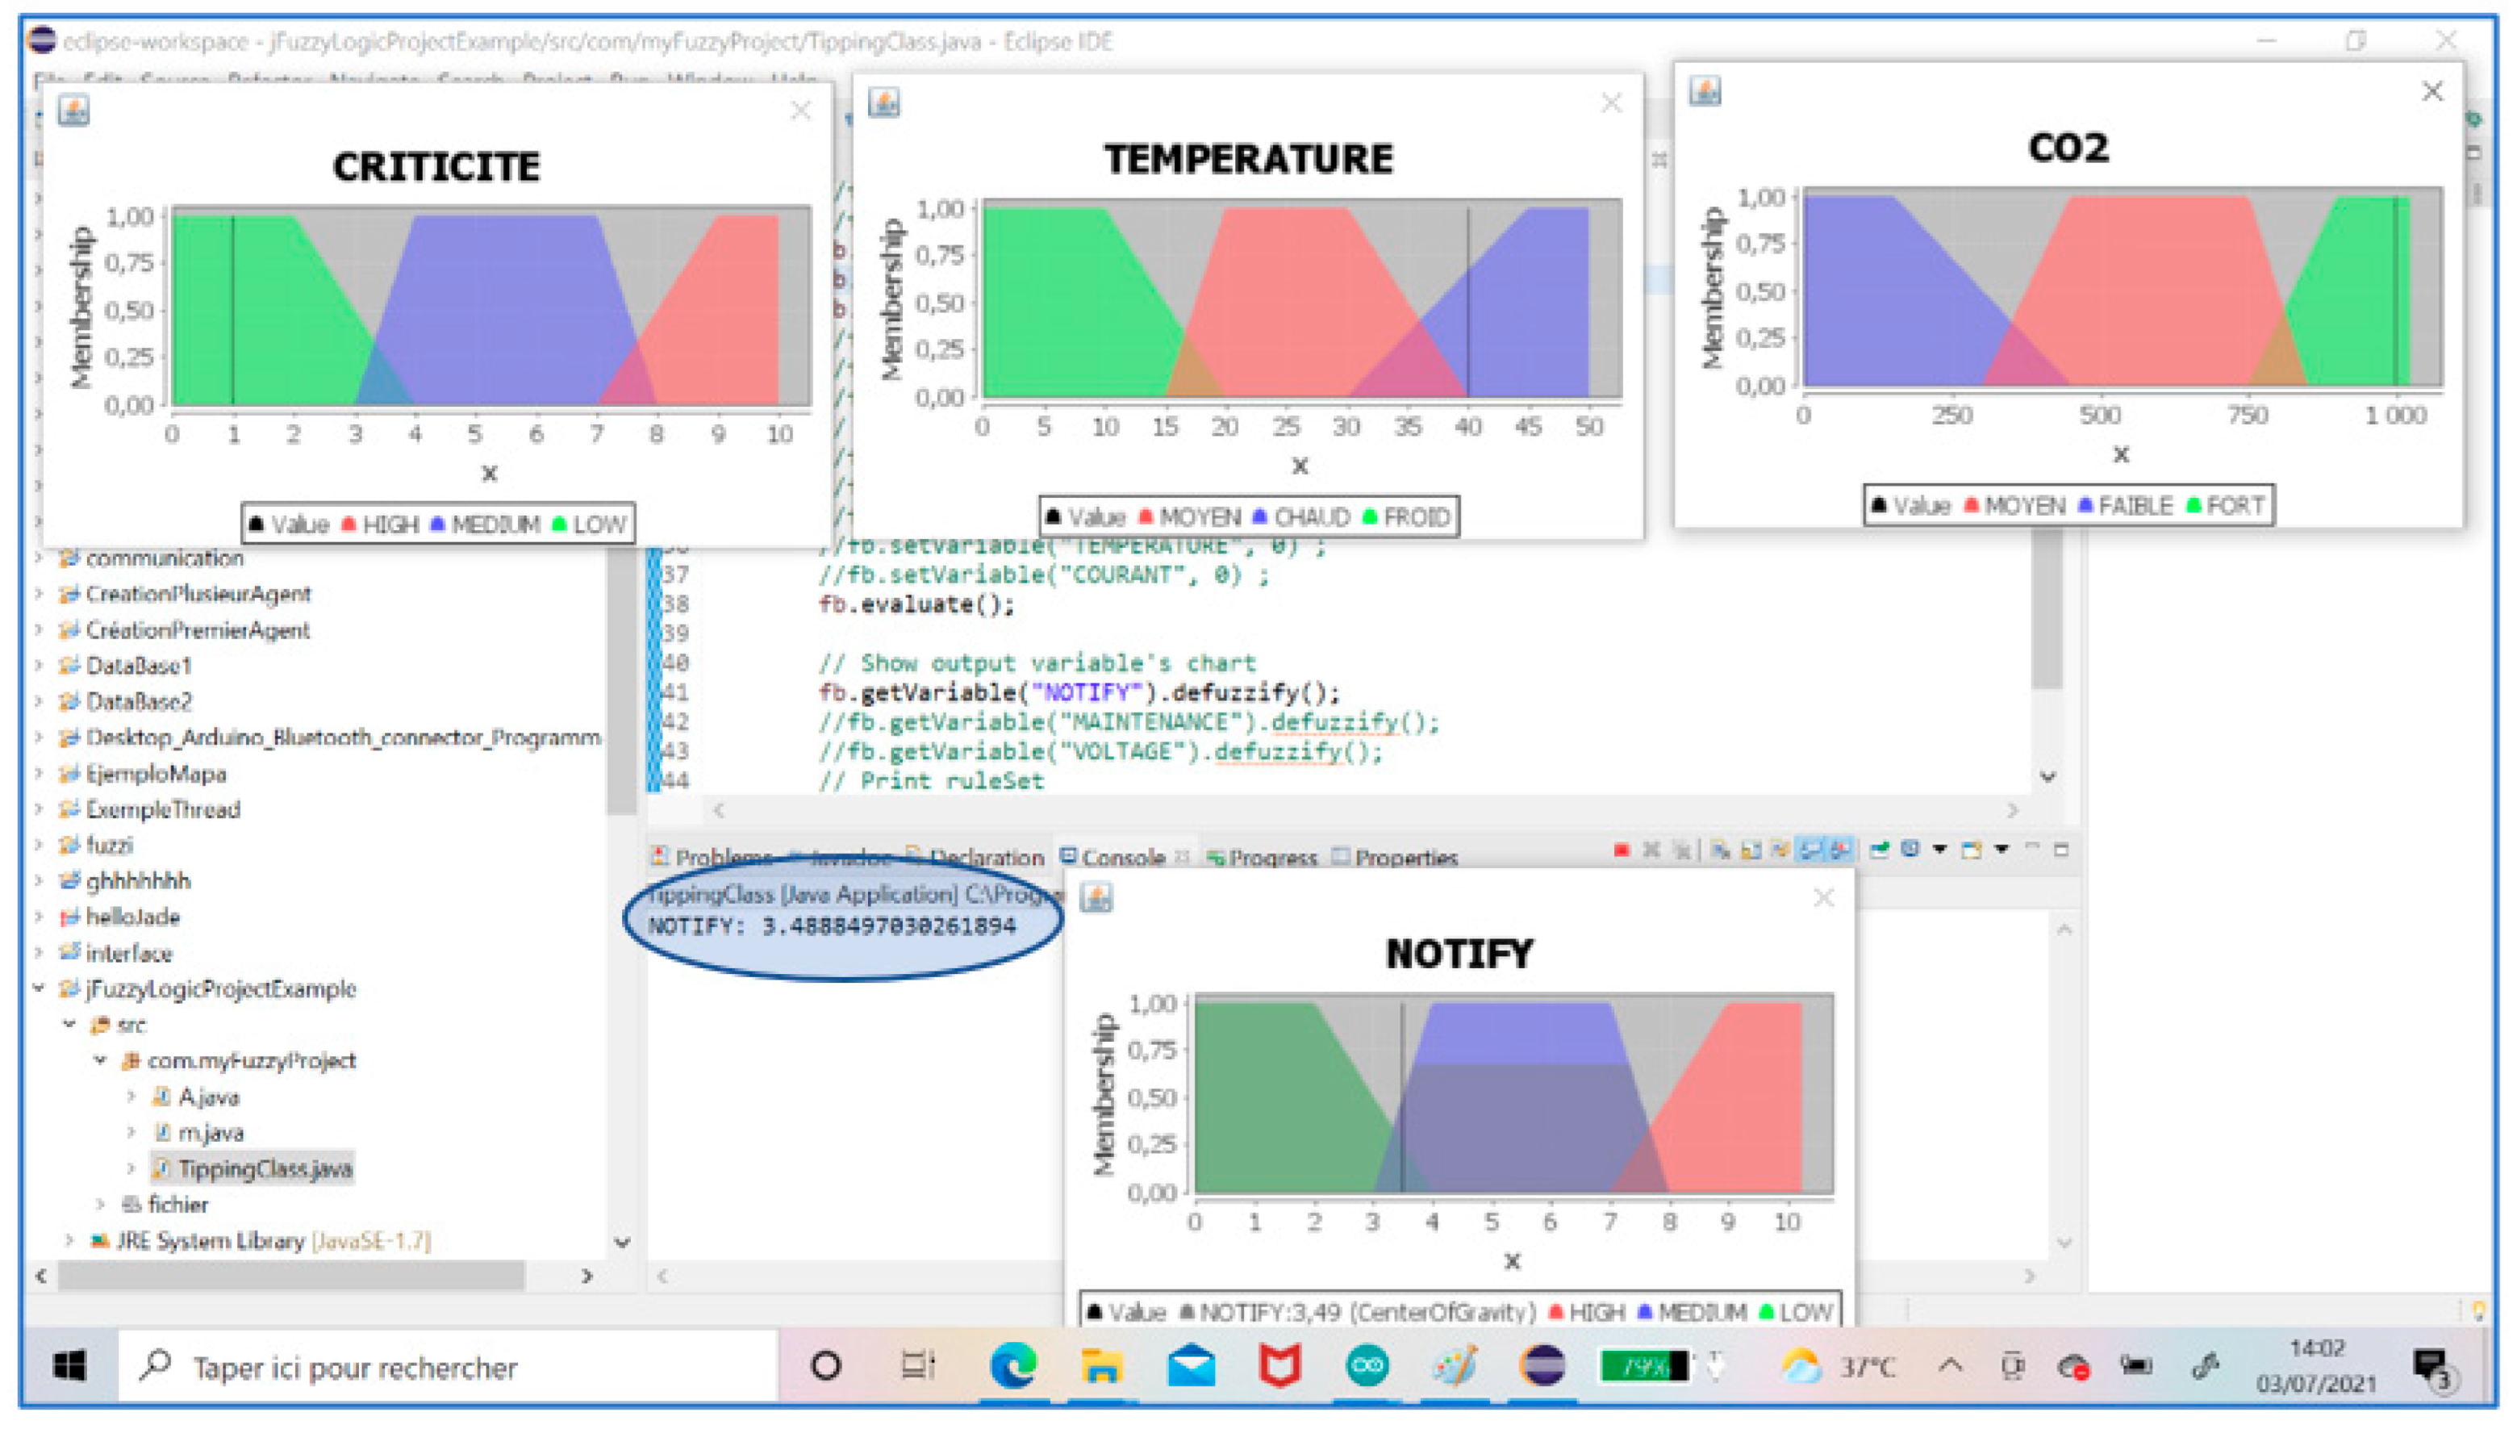Open McAfee icon in taskbar
The width and height of the screenshot is (2517, 1429).
(1279, 1365)
